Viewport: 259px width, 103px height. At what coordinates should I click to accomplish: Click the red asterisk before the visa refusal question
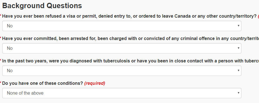coord(1,16)
